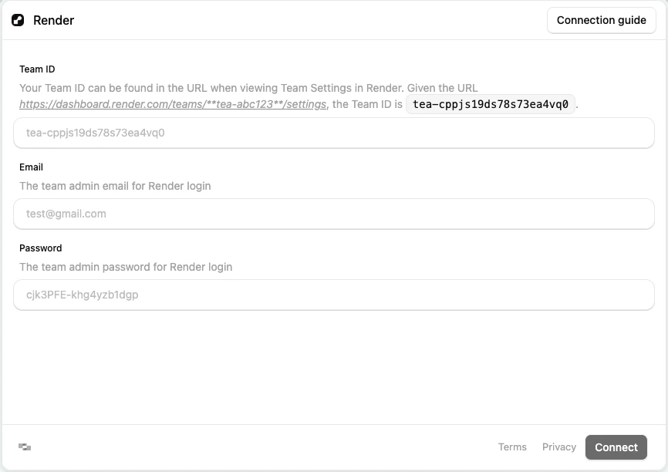This screenshot has width=668, height=472.
Task: Click the Connect button
Action: point(616,447)
